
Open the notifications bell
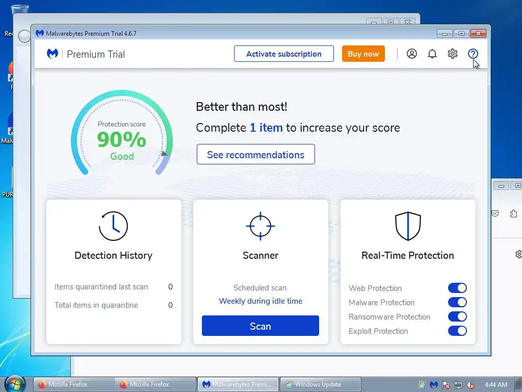coord(432,54)
